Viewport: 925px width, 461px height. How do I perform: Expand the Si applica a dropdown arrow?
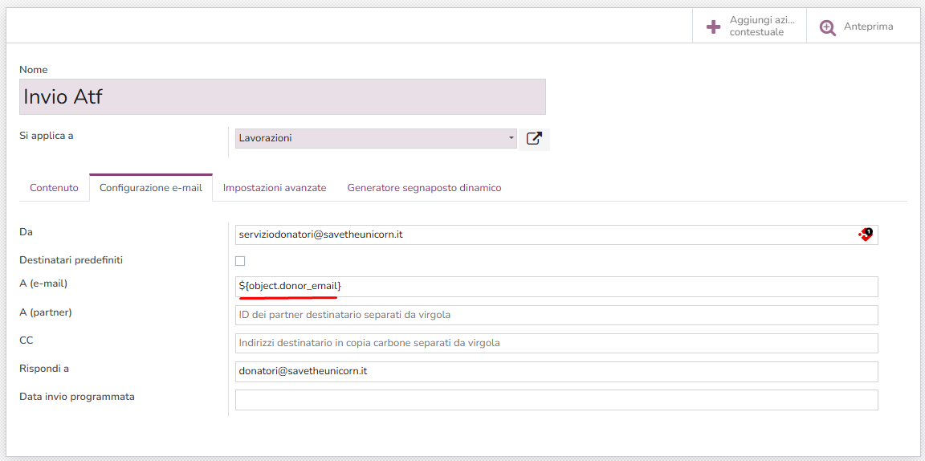click(x=511, y=138)
